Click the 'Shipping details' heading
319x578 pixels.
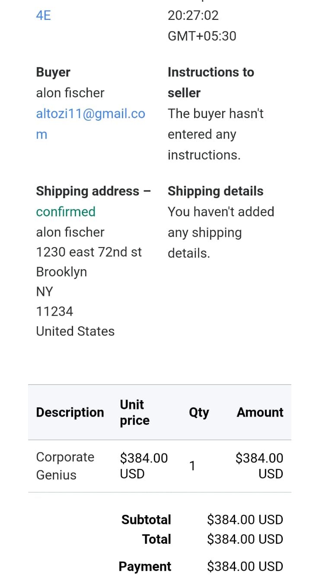point(215,191)
